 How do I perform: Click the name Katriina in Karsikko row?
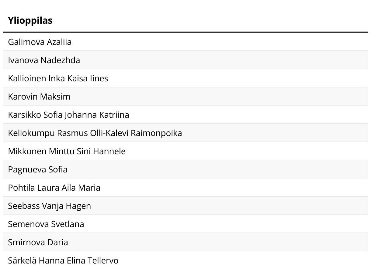click(114, 115)
